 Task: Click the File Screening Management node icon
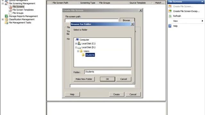coord(6,4)
